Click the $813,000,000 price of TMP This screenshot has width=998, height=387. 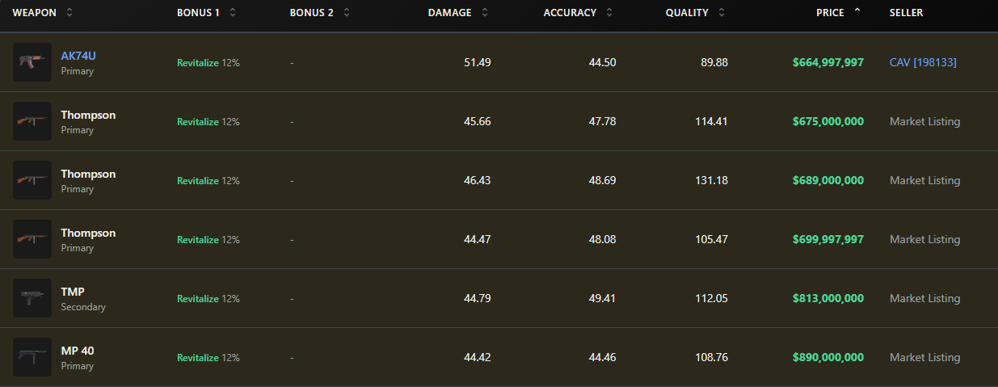point(828,298)
